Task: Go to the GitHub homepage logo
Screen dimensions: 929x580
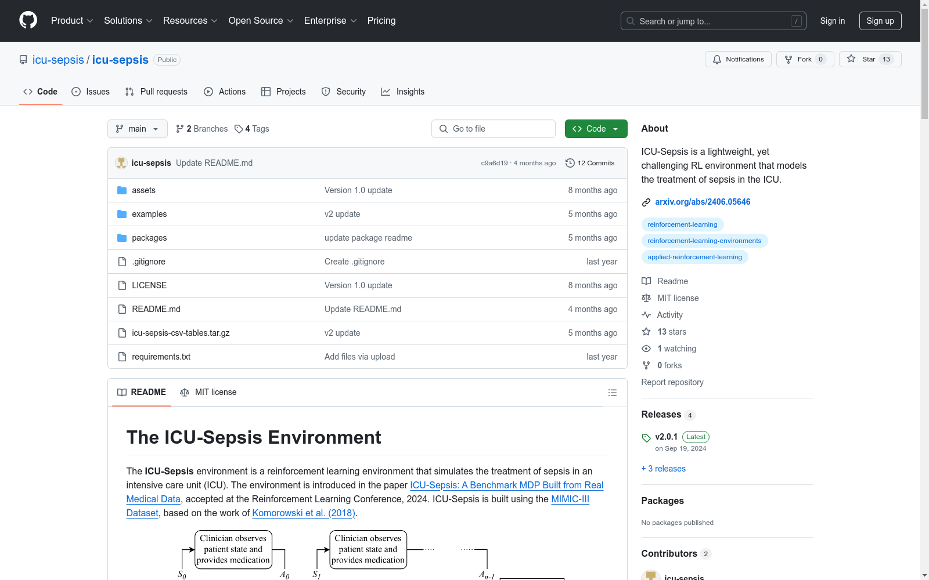Action: [x=28, y=20]
